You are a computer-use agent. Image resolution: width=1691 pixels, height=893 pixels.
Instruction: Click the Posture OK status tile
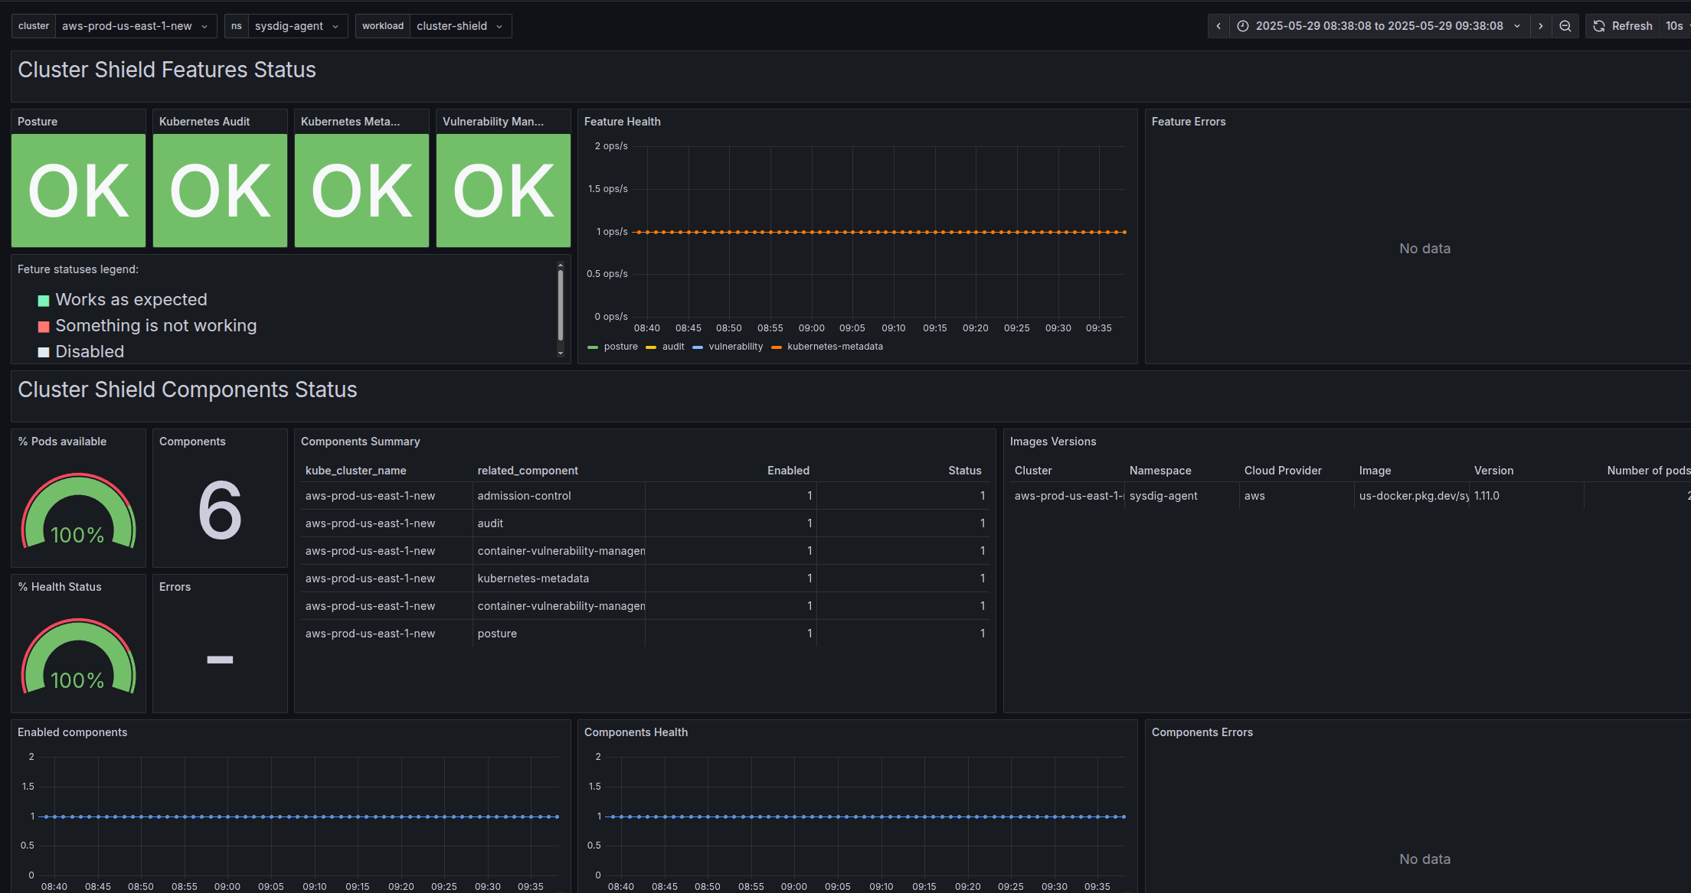(78, 191)
